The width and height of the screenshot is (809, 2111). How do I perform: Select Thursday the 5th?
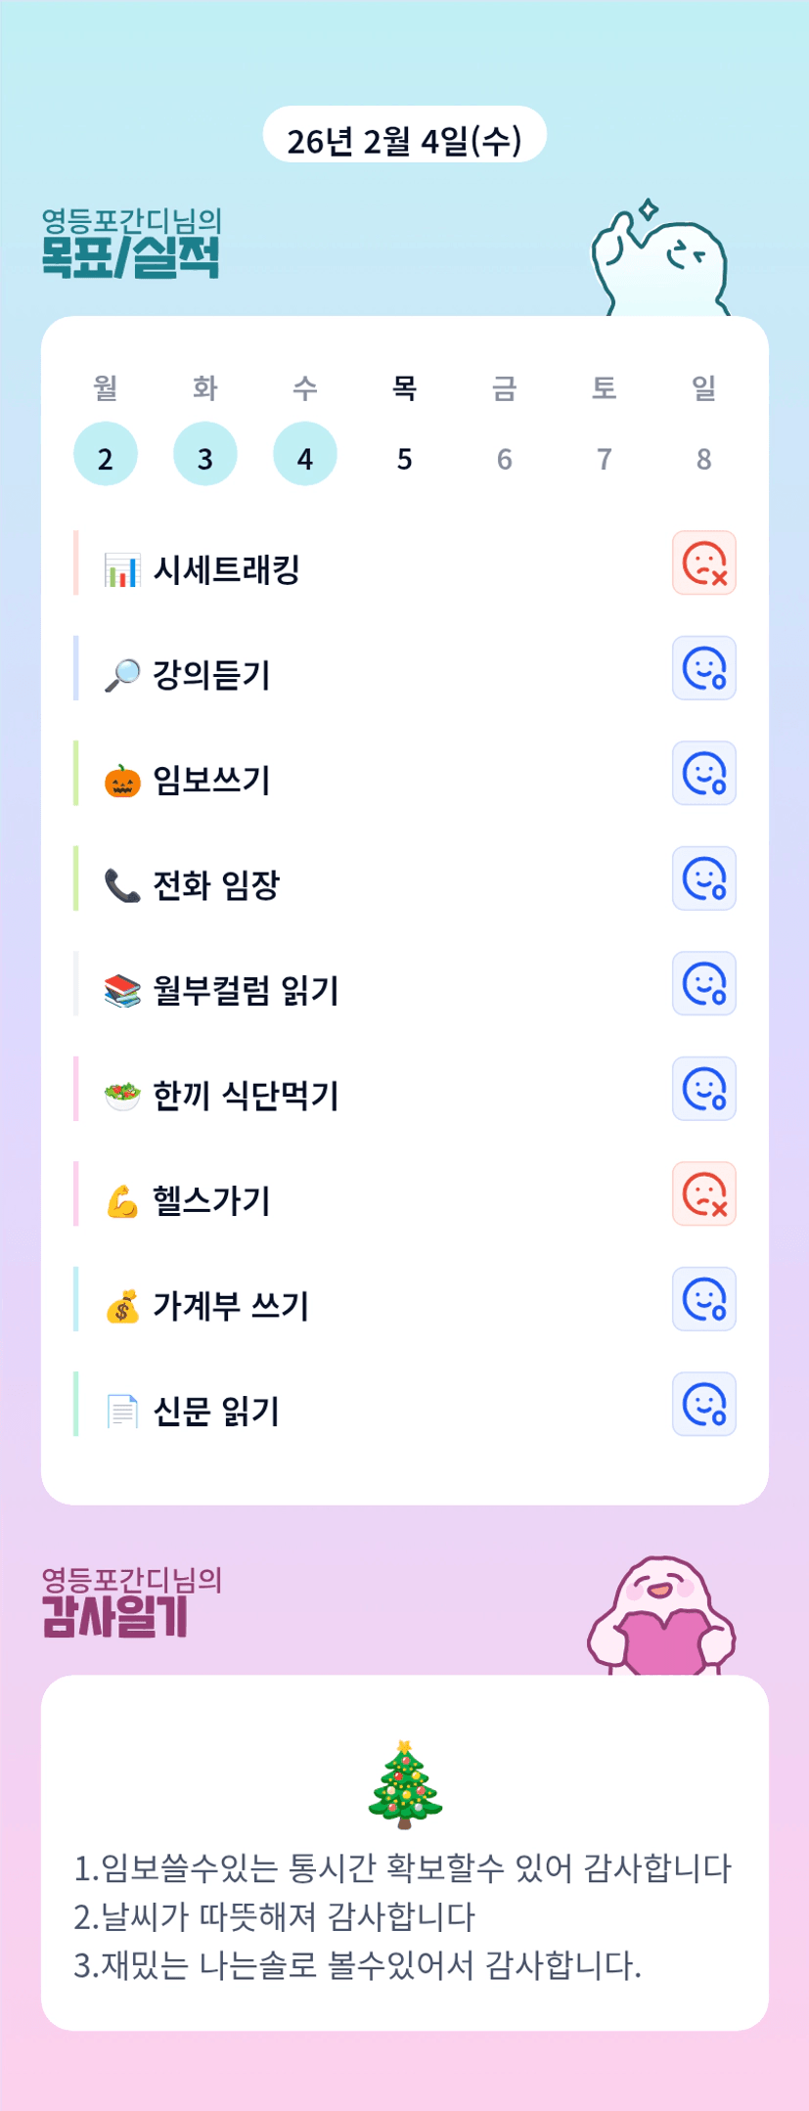click(x=405, y=457)
